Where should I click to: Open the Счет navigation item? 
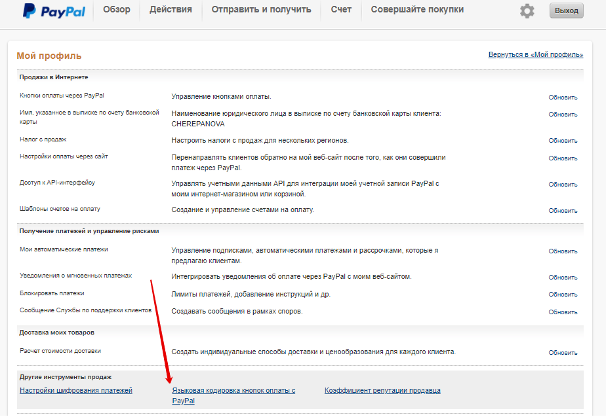point(341,10)
